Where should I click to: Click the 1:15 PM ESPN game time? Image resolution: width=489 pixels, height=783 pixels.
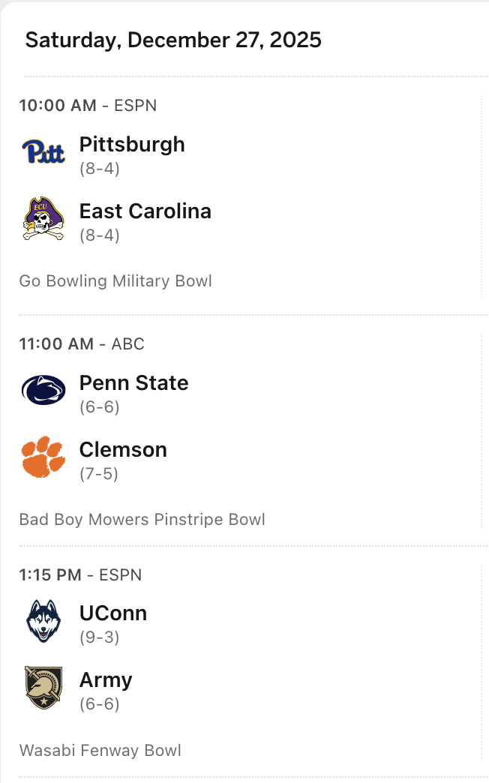click(80, 575)
